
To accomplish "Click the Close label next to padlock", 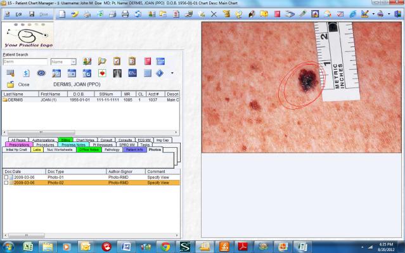I will click(x=23, y=84).
